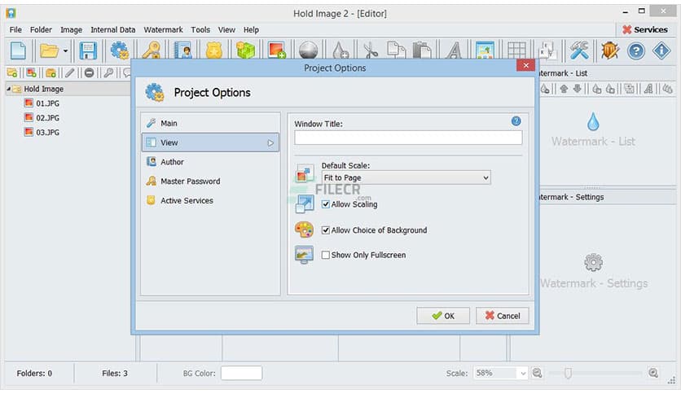
Task: Close the Project Options dialog
Action: pos(526,65)
